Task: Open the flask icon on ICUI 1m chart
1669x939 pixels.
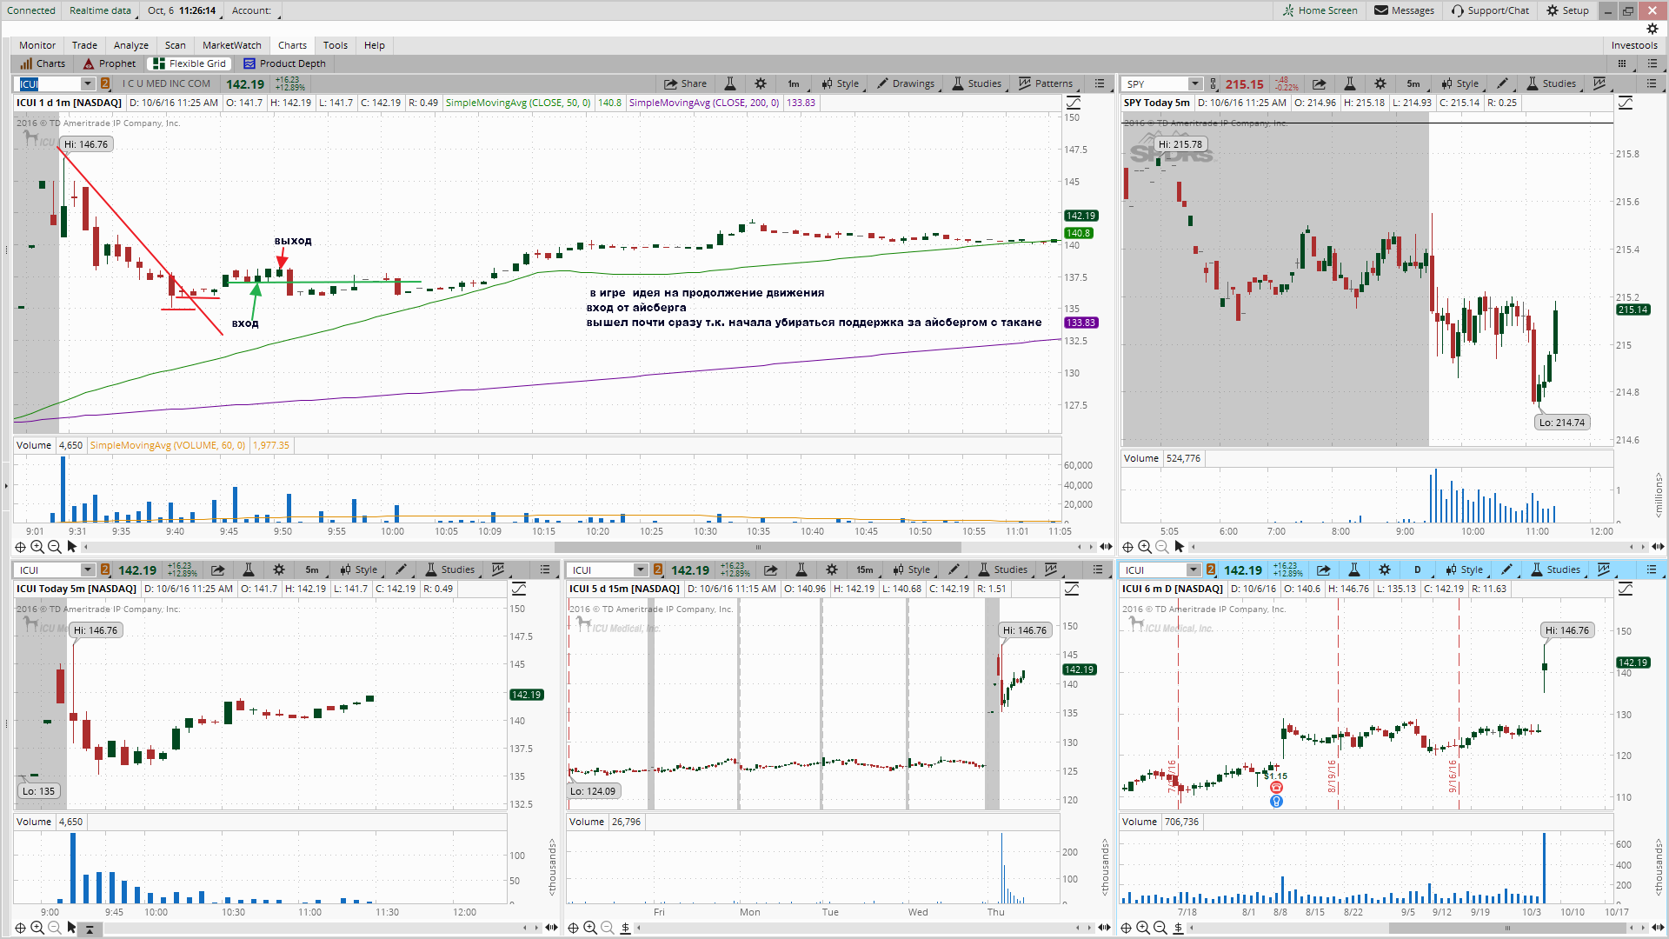Action: (x=730, y=83)
